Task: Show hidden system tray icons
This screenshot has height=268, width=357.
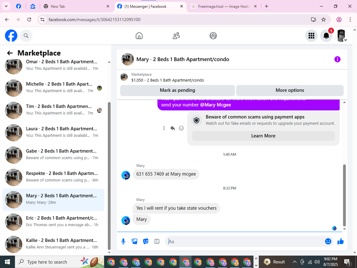Action: pos(294,262)
